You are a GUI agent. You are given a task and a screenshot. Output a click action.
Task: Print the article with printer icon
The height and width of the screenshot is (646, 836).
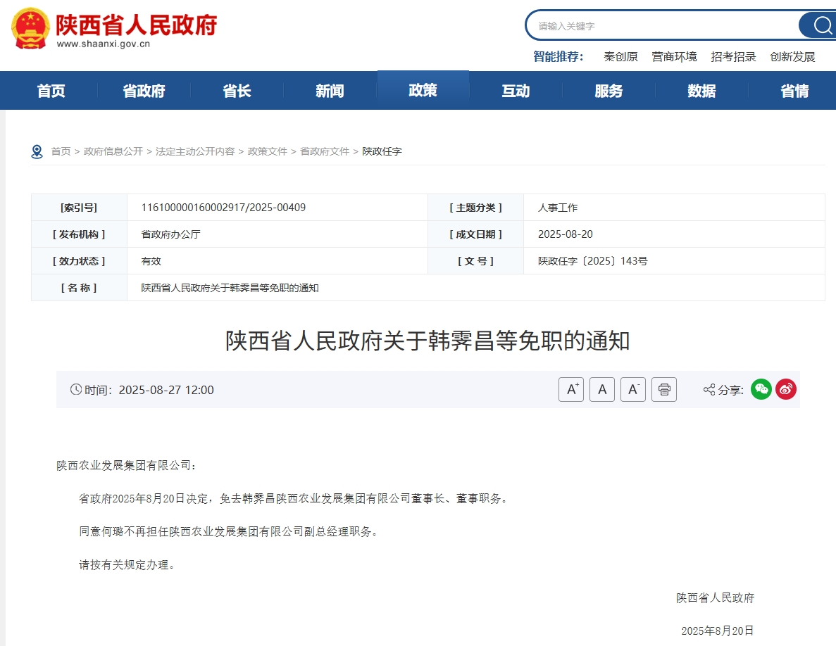pyautogui.click(x=663, y=389)
